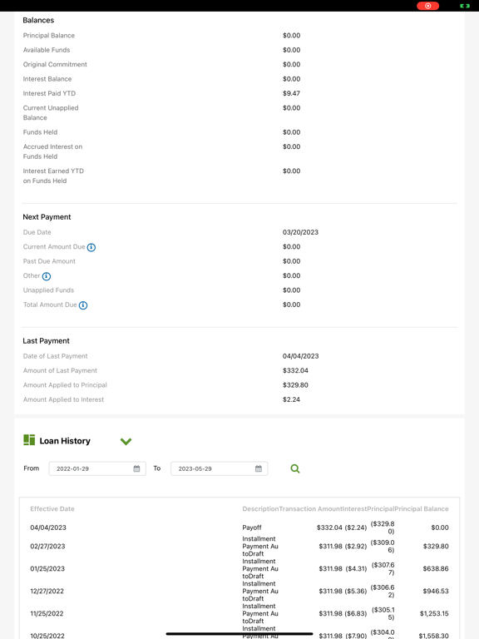Click the Principal Balance label
Screen dimensions: 479x639
[49, 36]
